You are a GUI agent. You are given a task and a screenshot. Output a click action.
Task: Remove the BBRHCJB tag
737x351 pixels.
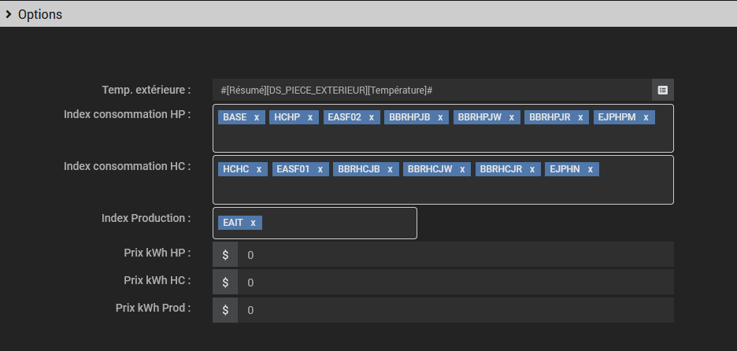[x=390, y=169]
